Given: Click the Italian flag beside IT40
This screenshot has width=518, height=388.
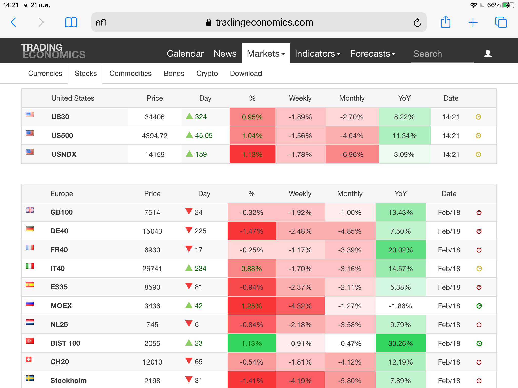Looking at the screenshot, I should click(30, 266).
